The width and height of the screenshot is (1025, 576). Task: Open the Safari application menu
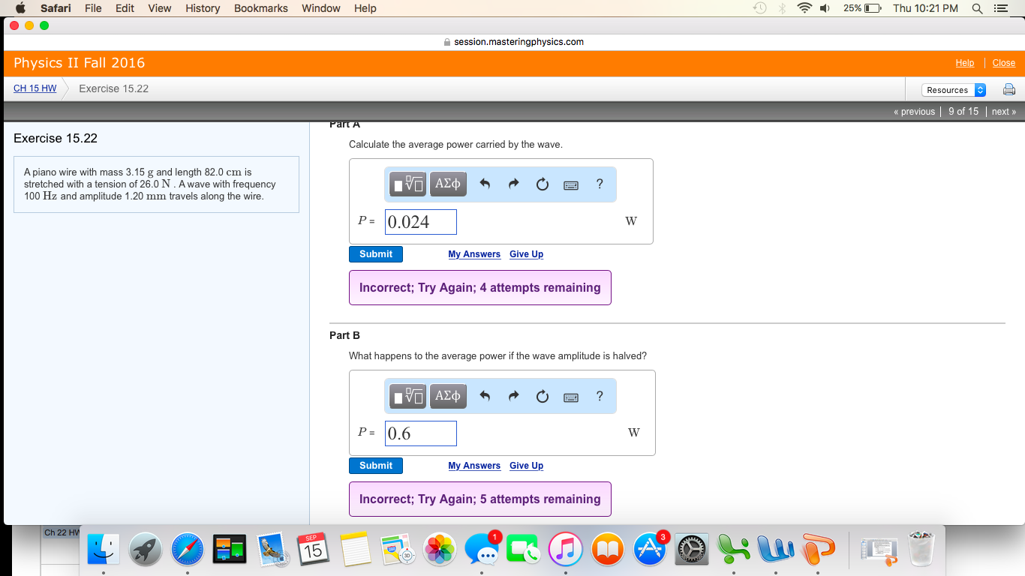[56, 8]
